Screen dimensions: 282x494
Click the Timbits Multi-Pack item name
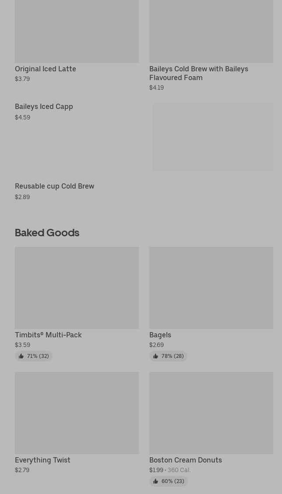48,335
